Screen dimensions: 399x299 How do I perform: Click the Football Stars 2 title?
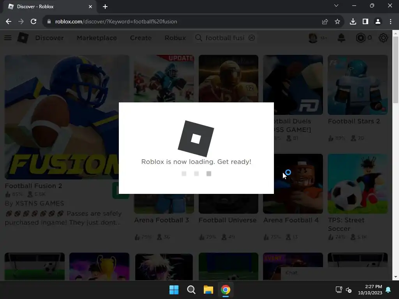[354, 121]
